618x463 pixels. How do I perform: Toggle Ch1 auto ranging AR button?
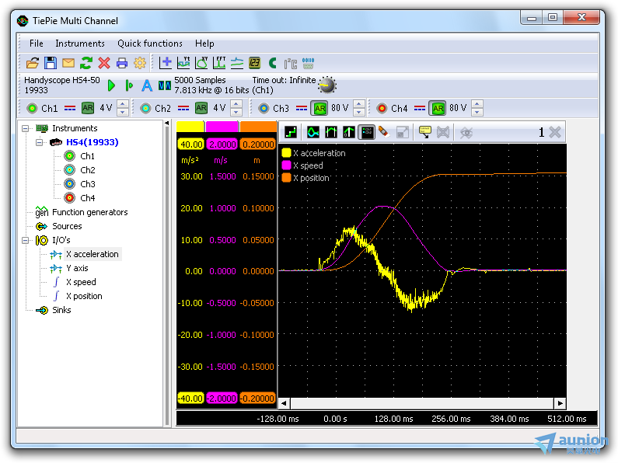(88, 108)
